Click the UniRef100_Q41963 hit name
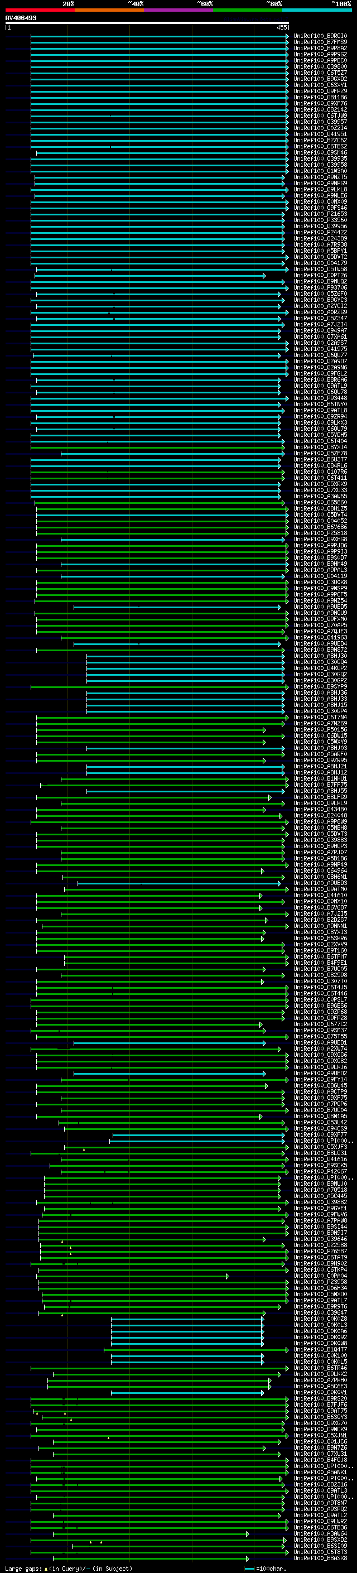The height and width of the screenshot is (1573, 357). coord(320,637)
